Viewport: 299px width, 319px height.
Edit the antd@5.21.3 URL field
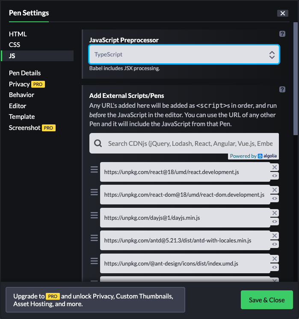185,240
